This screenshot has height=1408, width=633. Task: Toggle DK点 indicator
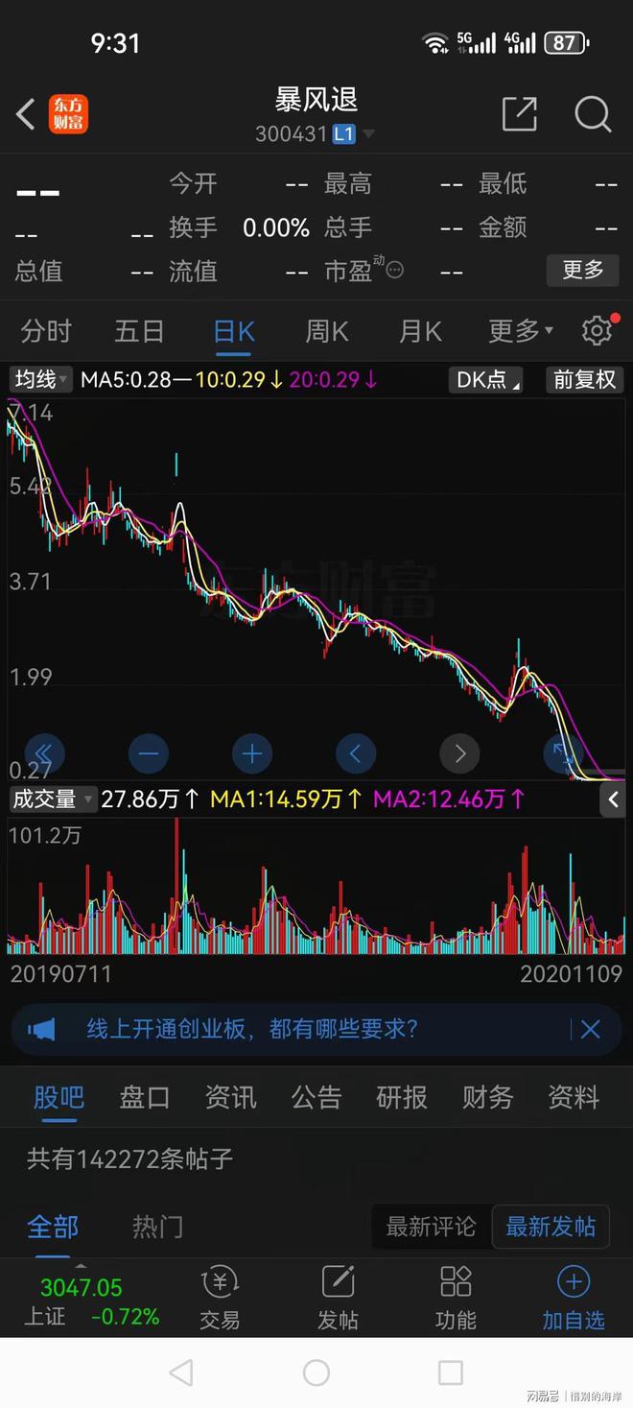tap(487, 380)
